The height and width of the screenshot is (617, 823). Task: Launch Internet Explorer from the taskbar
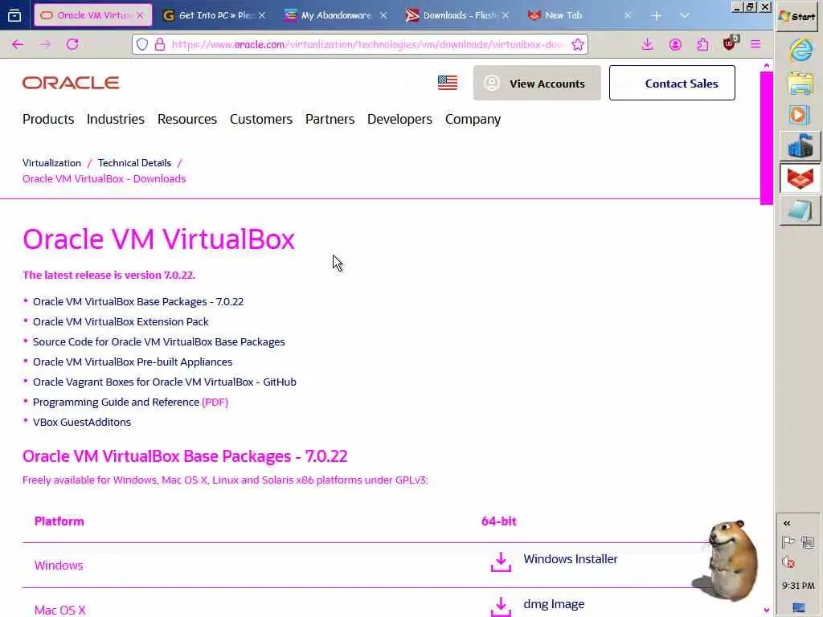[800, 51]
